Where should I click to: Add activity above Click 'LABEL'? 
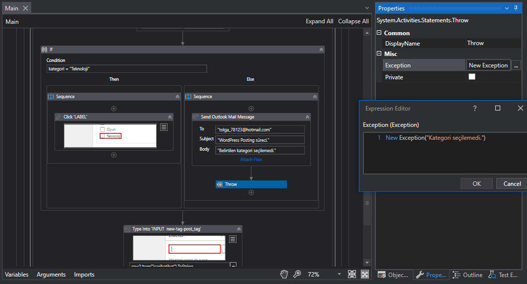point(114,109)
